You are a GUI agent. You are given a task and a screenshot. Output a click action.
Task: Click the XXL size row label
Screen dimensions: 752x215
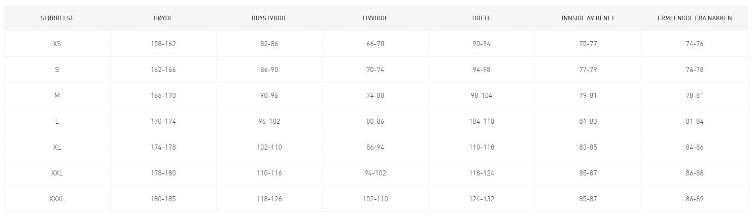(57, 173)
